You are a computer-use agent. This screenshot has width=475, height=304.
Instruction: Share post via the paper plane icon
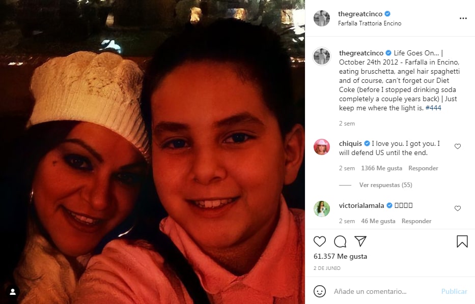[x=360, y=241]
